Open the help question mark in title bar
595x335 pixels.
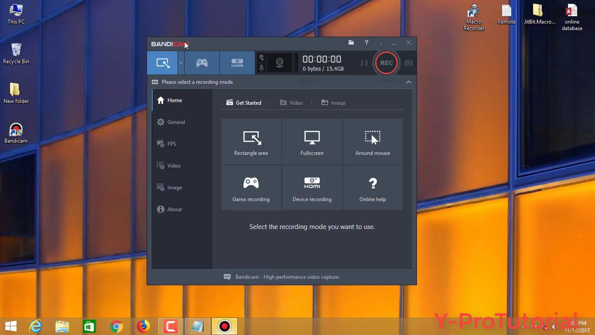tap(366, 43)
